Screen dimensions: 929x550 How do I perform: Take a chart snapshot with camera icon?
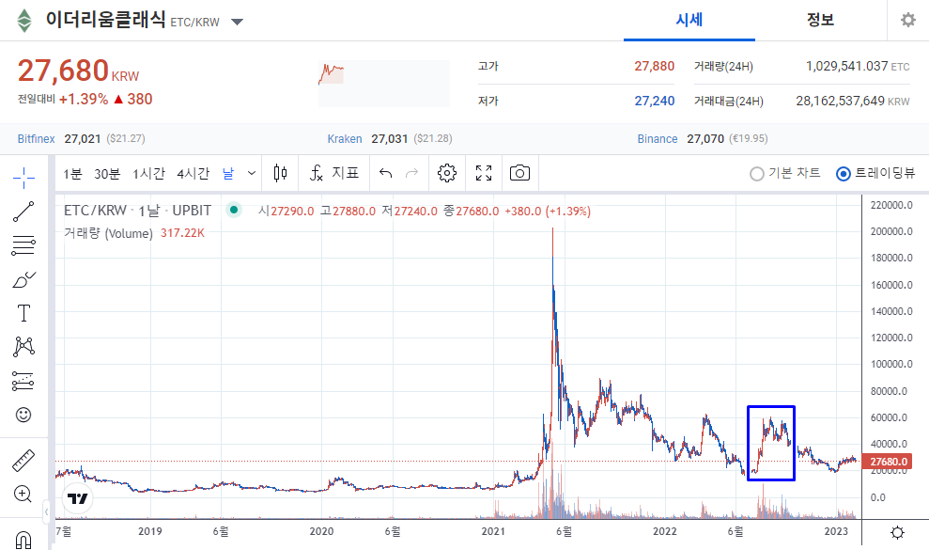[x=519, y=173]
